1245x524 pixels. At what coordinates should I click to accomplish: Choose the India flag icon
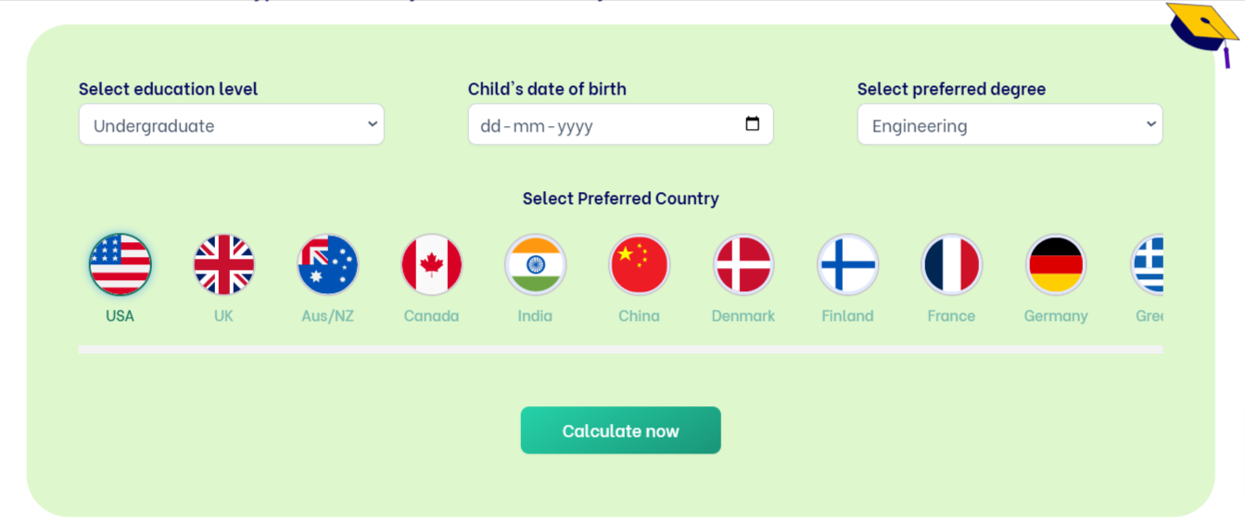pyautogui.click(x=535, y=265)
